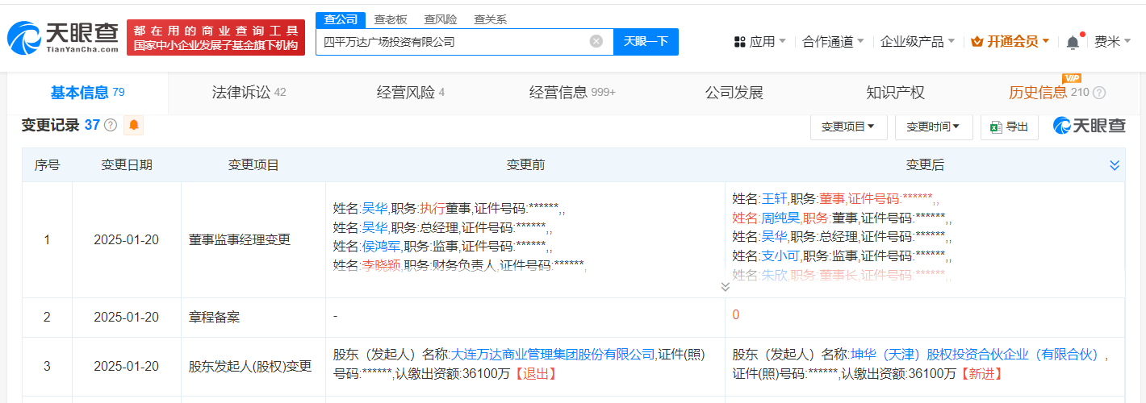Image resolution: width=1146 pixels, height=403 pixels.
Task: Switch to the 经营信息 tab
Action: click(572, 93)
